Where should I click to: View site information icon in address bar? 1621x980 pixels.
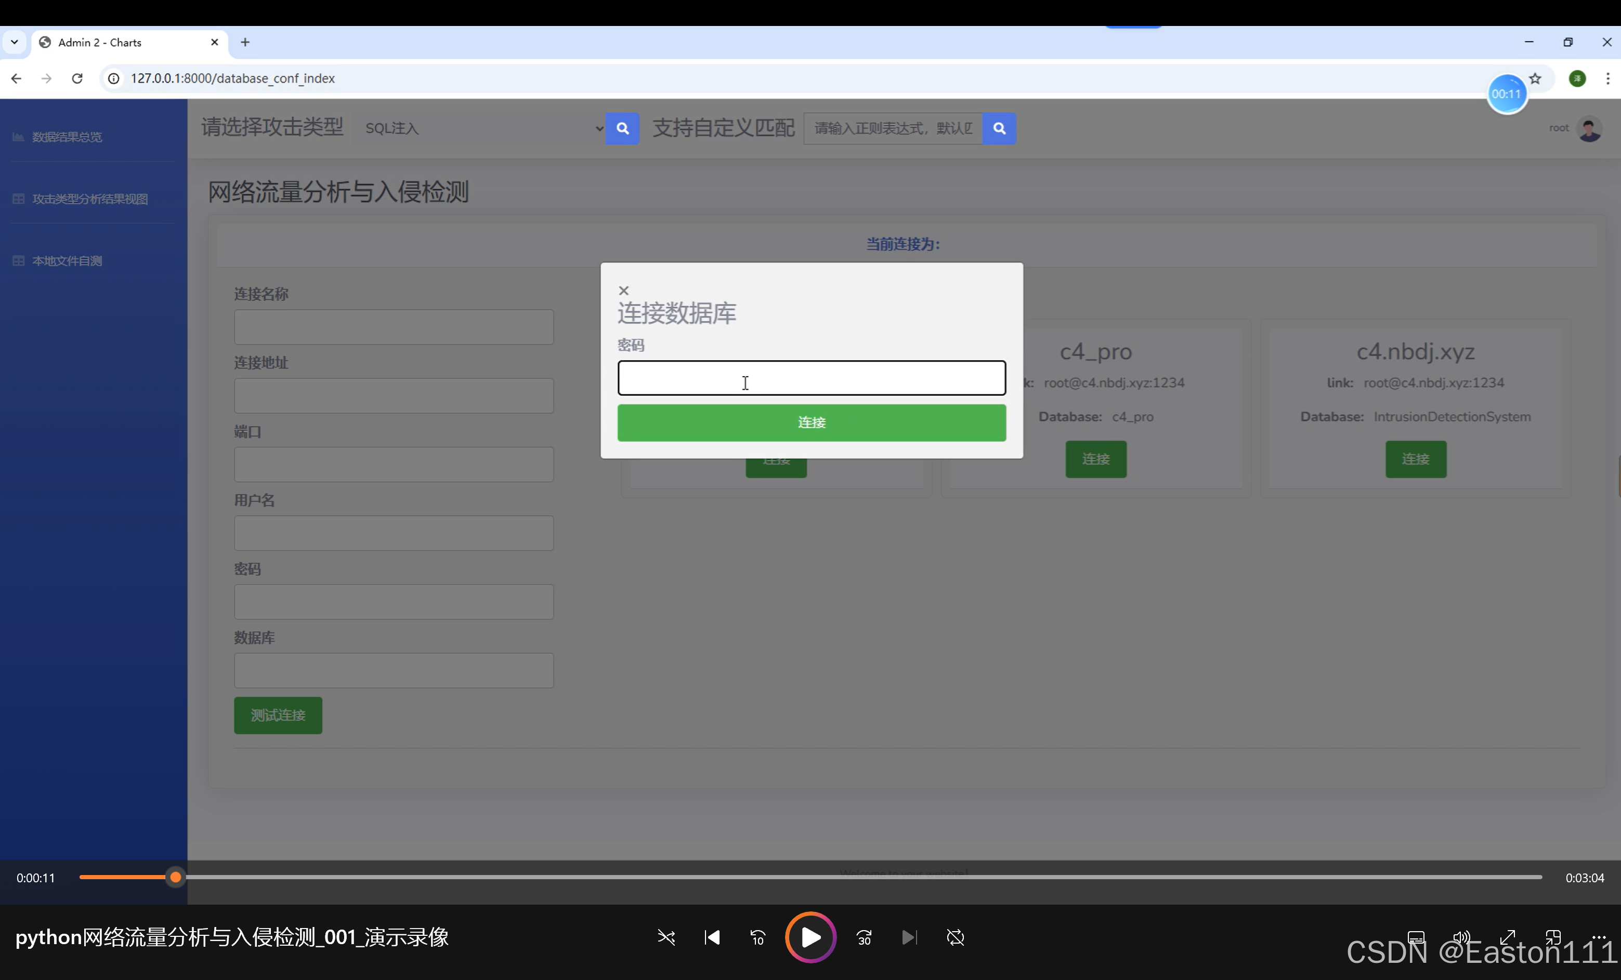[x=114, y=78]
